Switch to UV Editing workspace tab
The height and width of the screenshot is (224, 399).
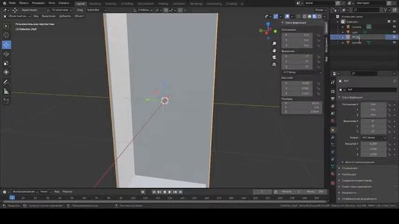click(x=127, y=4)
